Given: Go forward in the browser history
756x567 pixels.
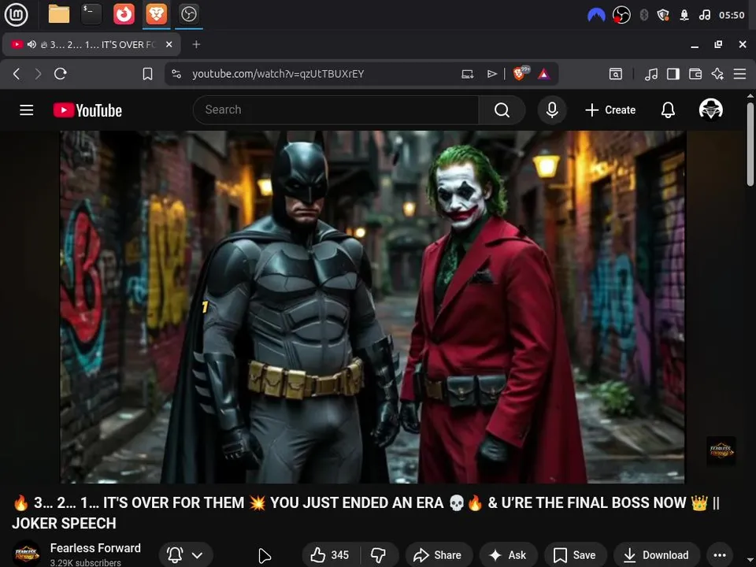Looking at the screenshot, I should pos(38,74).
